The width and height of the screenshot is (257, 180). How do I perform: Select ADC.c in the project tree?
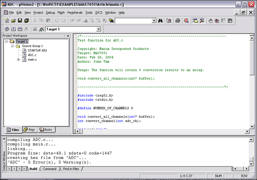[32, 55]
